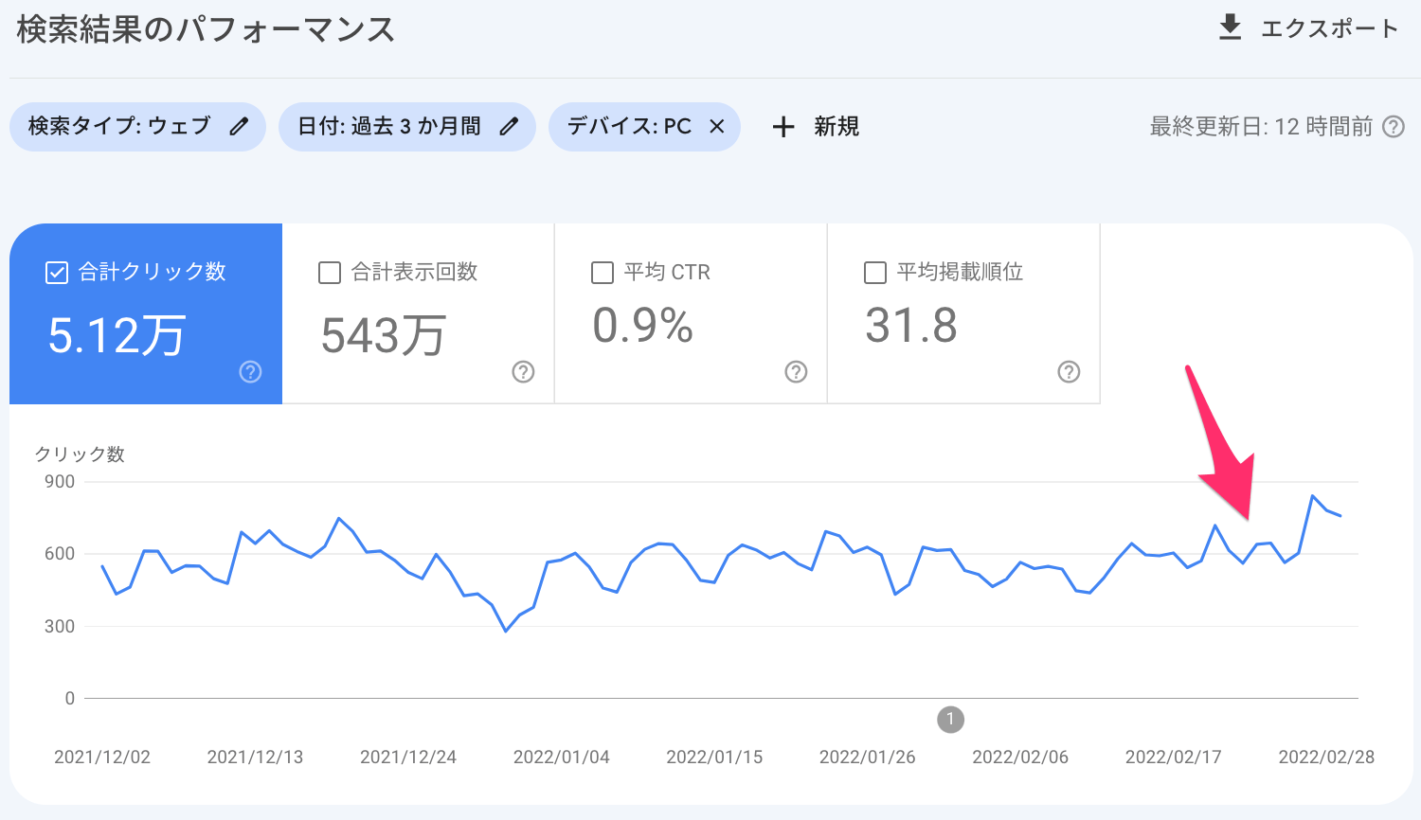
Task: Click the 2021/12/24 date label
Action: coord(408,758)
